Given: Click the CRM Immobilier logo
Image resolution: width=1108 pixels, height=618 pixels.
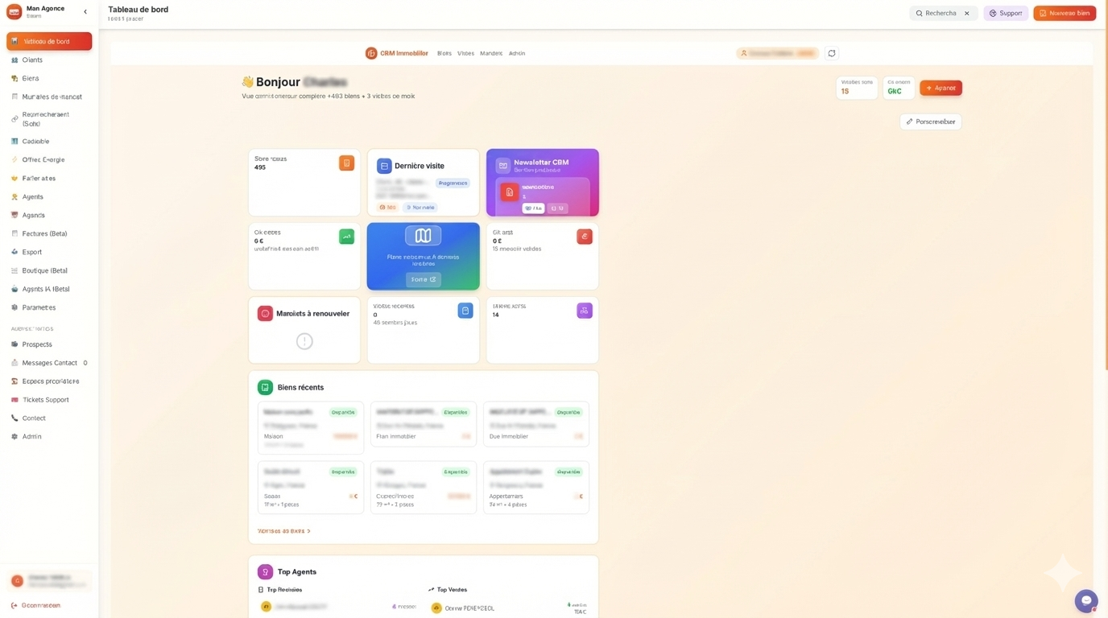Looking at the screenshot, I should pyautogui.click(x=397, y=53).
